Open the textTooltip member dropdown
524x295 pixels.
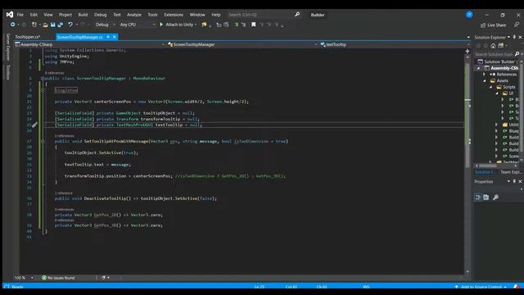click(395, 44)
